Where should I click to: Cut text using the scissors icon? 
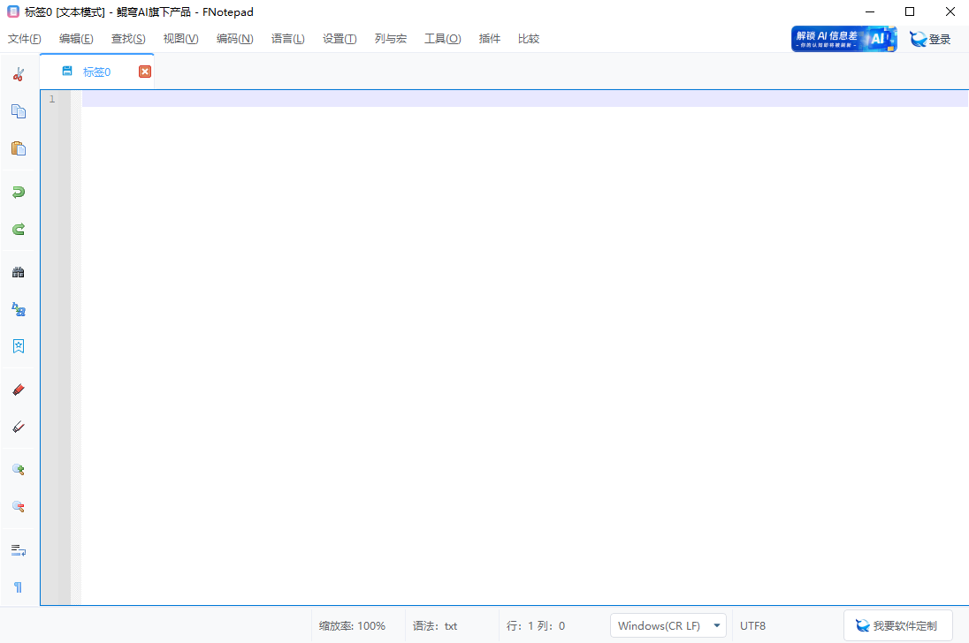coord(19,74)
